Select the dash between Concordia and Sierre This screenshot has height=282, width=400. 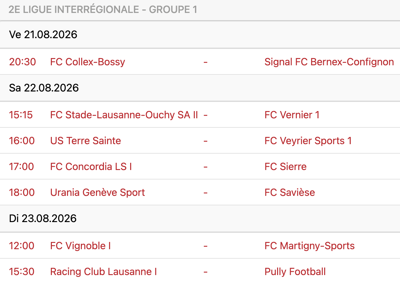pyautogui.click(x=205, y=167)
